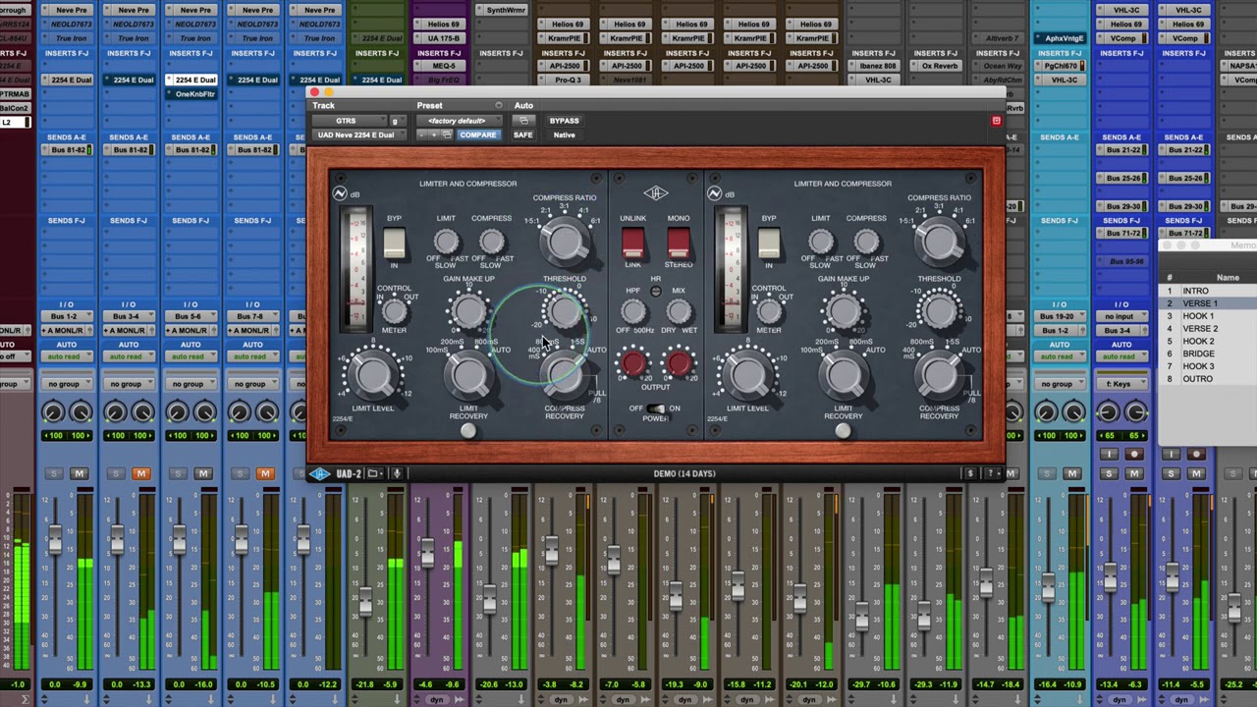Open the factory default preset dropdown
The width and height of the screenshot is (1257, 707).
coord(458,121)
